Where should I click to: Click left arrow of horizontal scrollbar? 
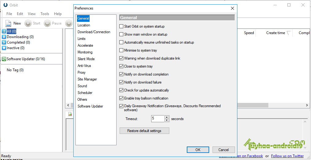coord(68,105)
